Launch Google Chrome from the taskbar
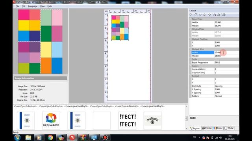This screenshot has height=141, width=252. (50, 137)
